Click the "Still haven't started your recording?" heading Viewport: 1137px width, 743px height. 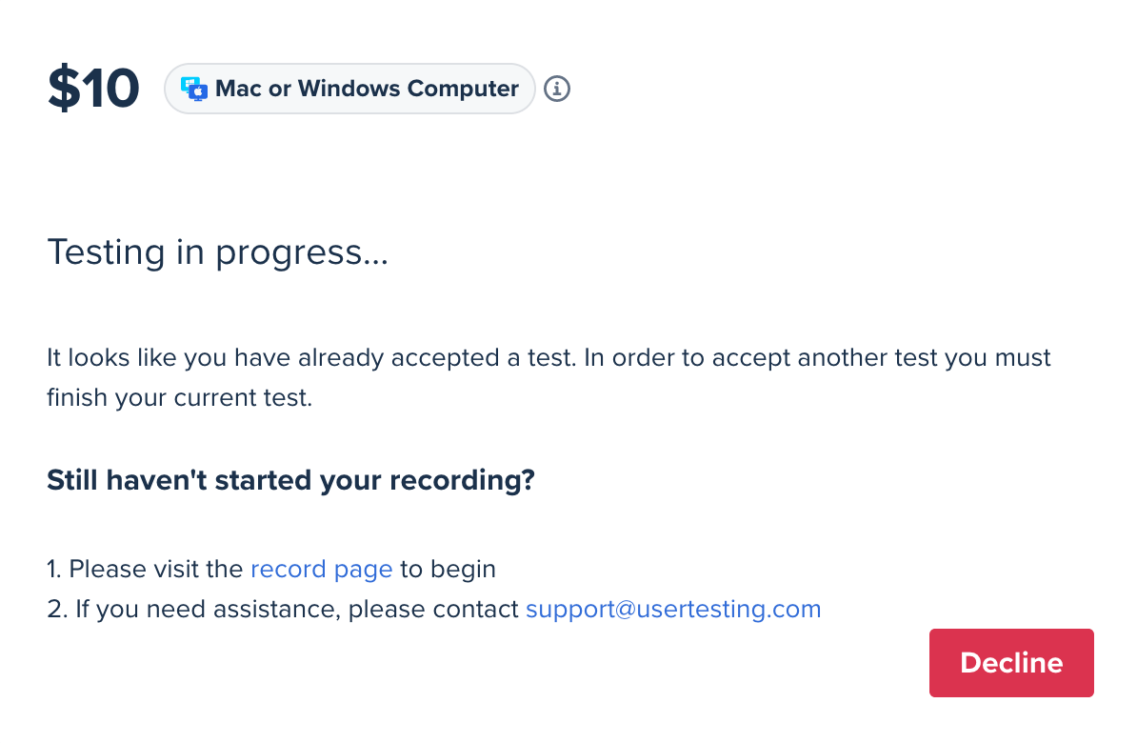click(290, 480)
